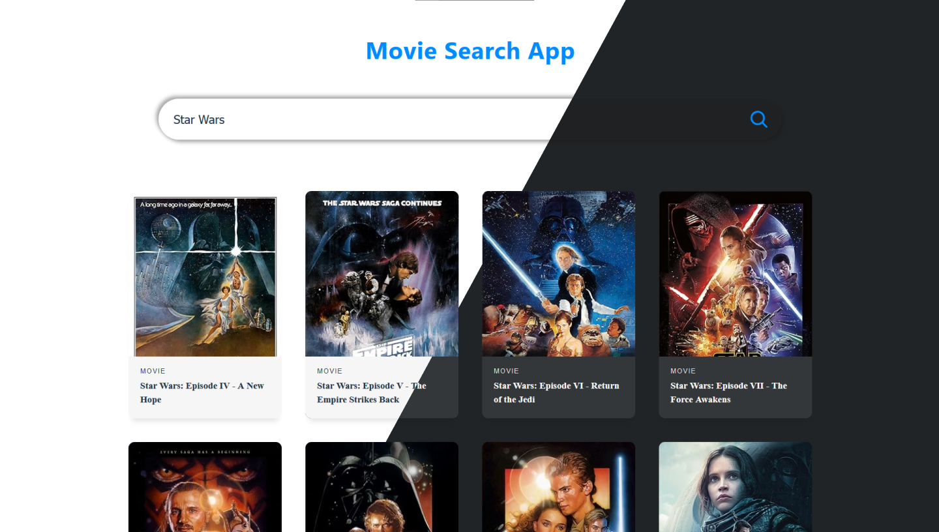Click title 'Star Wars: Episode VII - The Force Awakens'
Image resolution: width=939 pixels, height=532 pixels.
(728, 392)
